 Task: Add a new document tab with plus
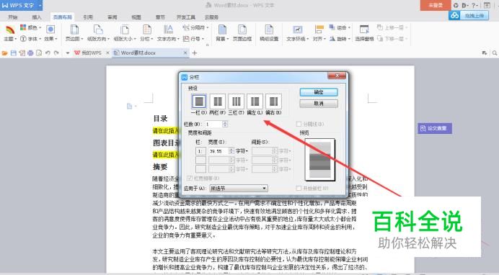195,53
